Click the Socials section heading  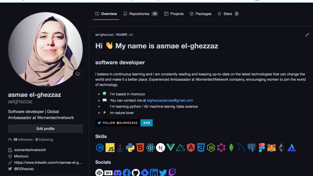pos(103,162)
